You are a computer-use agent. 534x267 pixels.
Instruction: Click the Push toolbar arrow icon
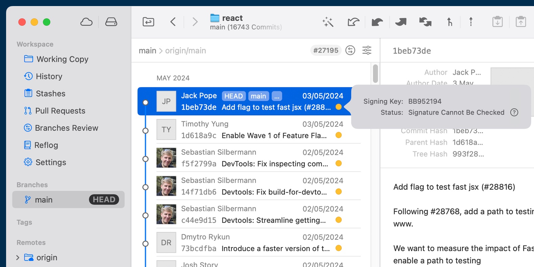coord(401,22)
